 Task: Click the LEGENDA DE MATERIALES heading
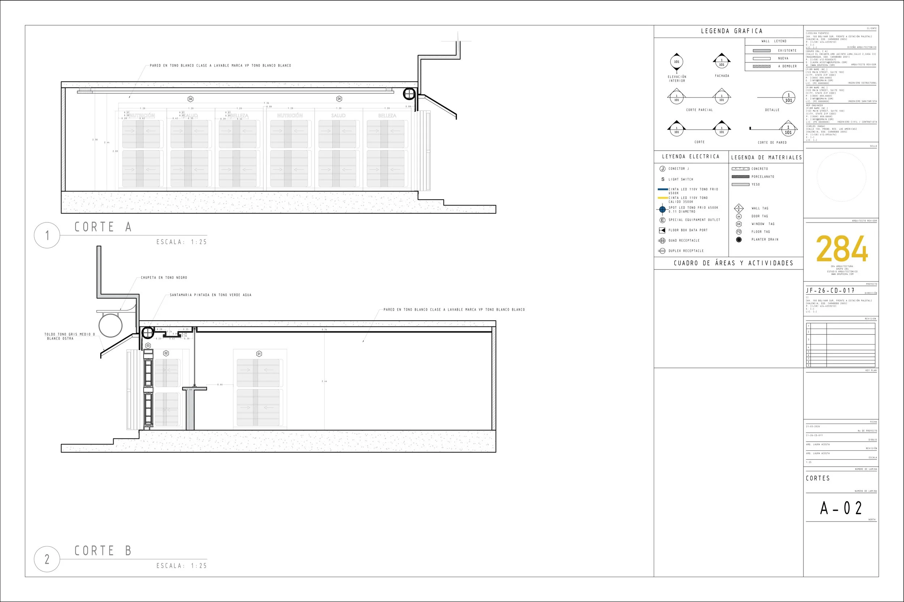pos(766,157)
